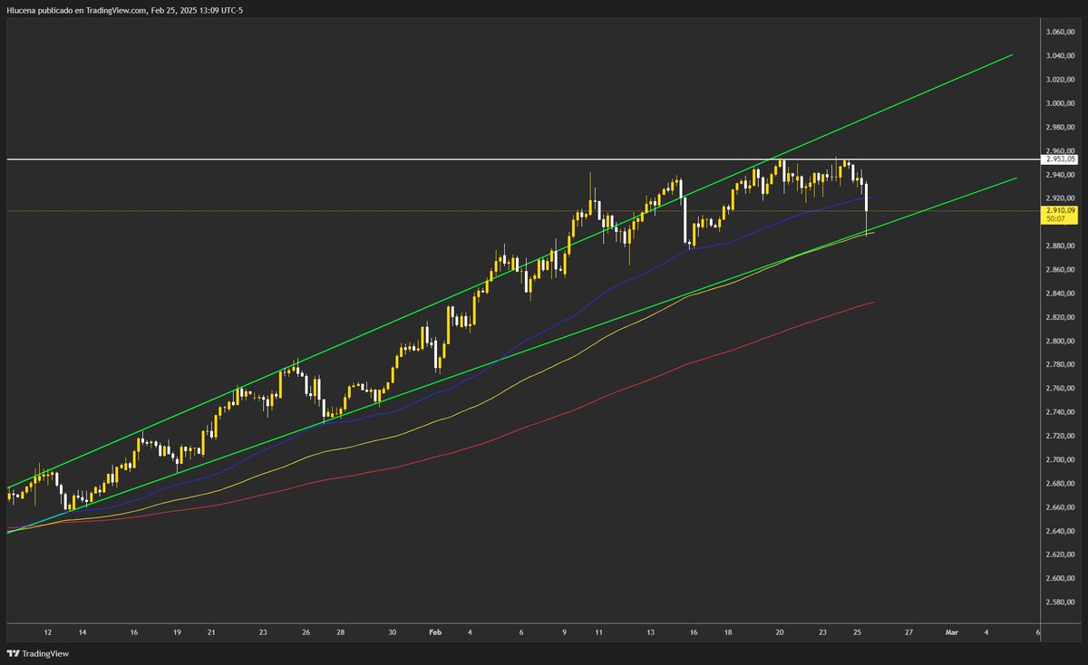Screen dimensions: 1088x665
Task: Click the date label 30 on time axis
Action: 393,632
